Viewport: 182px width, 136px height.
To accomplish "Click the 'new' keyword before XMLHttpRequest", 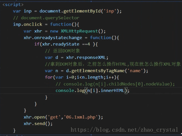I will pyautogui.click(x=54, y=31).
